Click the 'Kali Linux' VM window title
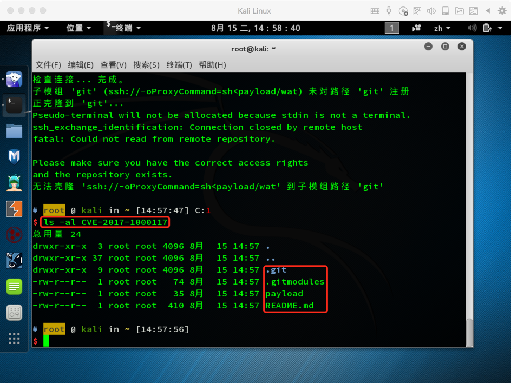This screenshot has width=511, height=383. click(x=254, y=11)
